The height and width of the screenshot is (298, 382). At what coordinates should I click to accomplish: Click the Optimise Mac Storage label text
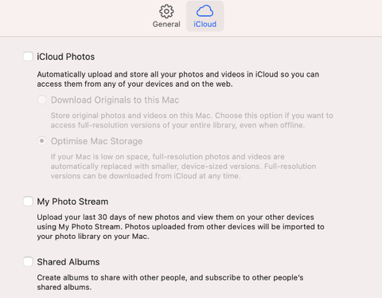[x=96, y=141]
